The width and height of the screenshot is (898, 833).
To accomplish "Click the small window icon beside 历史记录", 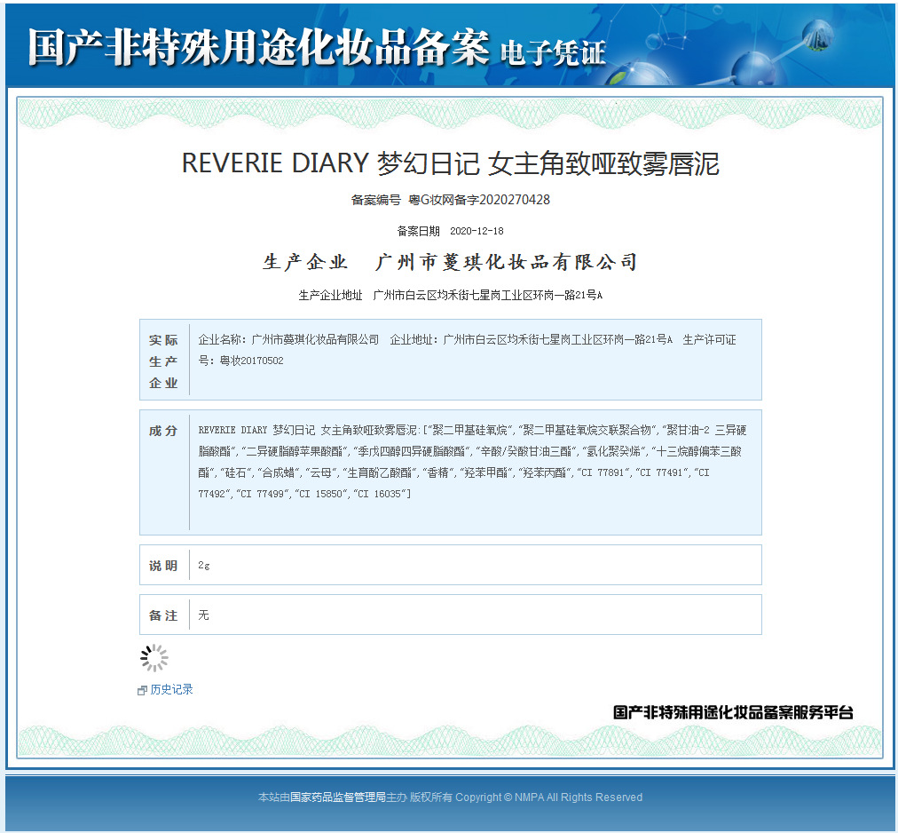I will click(x=143, y=691).
